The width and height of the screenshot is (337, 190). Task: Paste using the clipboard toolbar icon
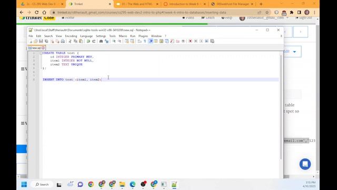81,41
